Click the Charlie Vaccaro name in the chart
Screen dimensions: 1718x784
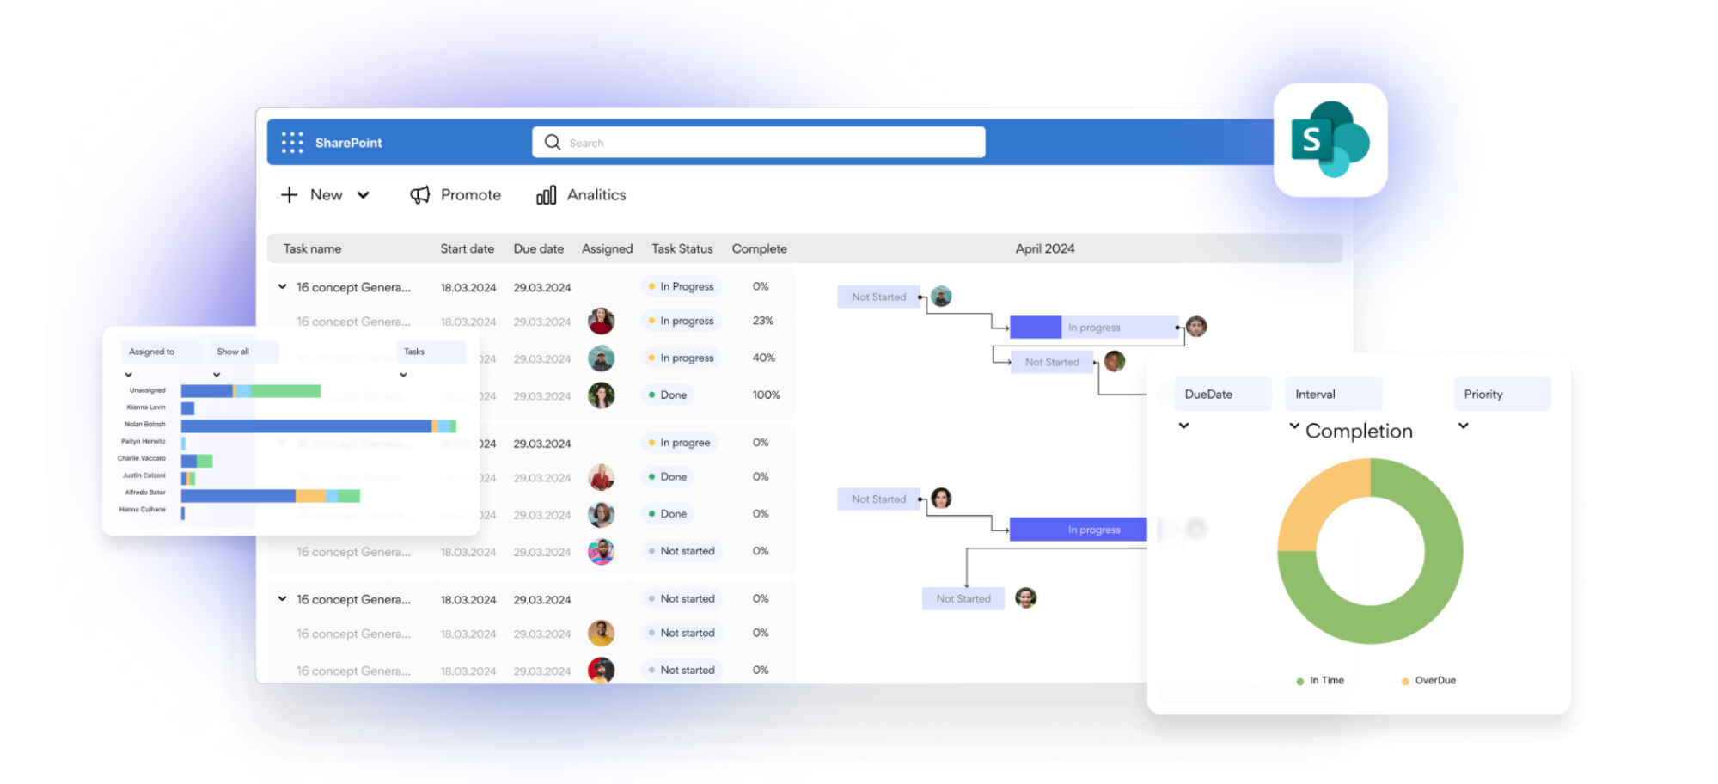coord(142,458)
